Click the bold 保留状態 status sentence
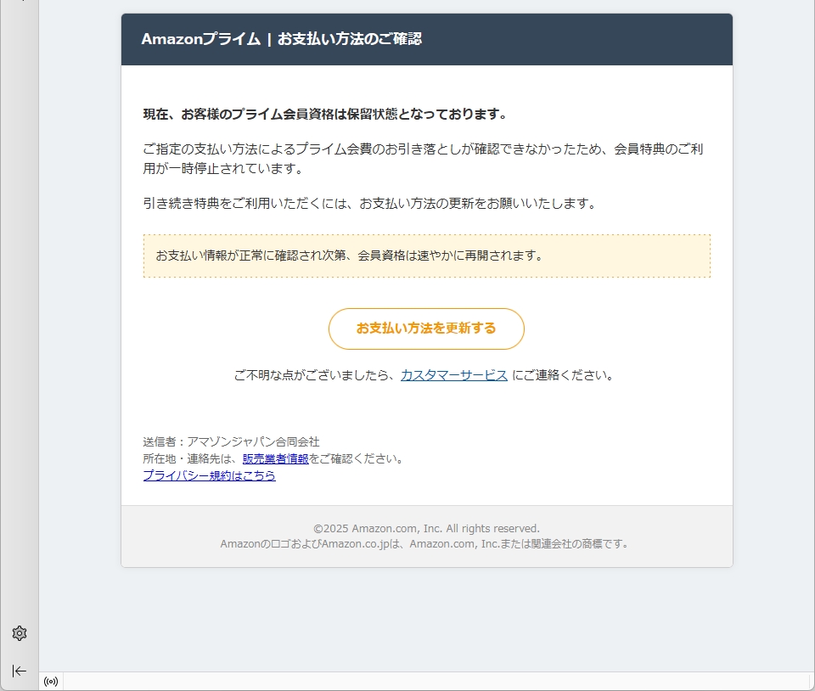 pos(324,114)
